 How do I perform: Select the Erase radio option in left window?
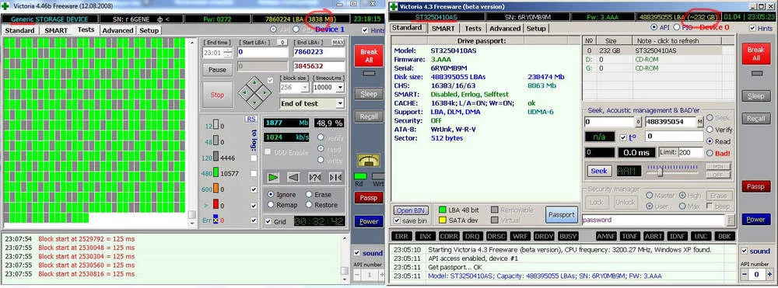(309, 195)
